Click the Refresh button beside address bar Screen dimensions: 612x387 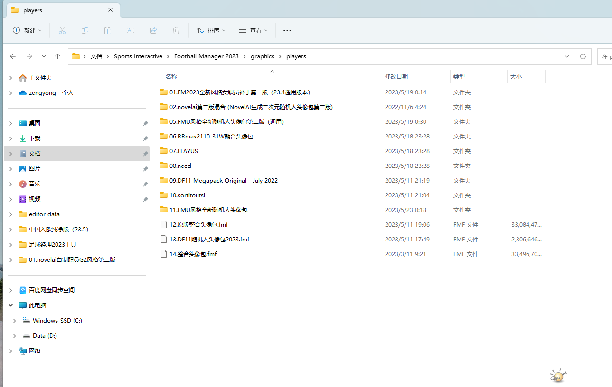click(583, 56)
